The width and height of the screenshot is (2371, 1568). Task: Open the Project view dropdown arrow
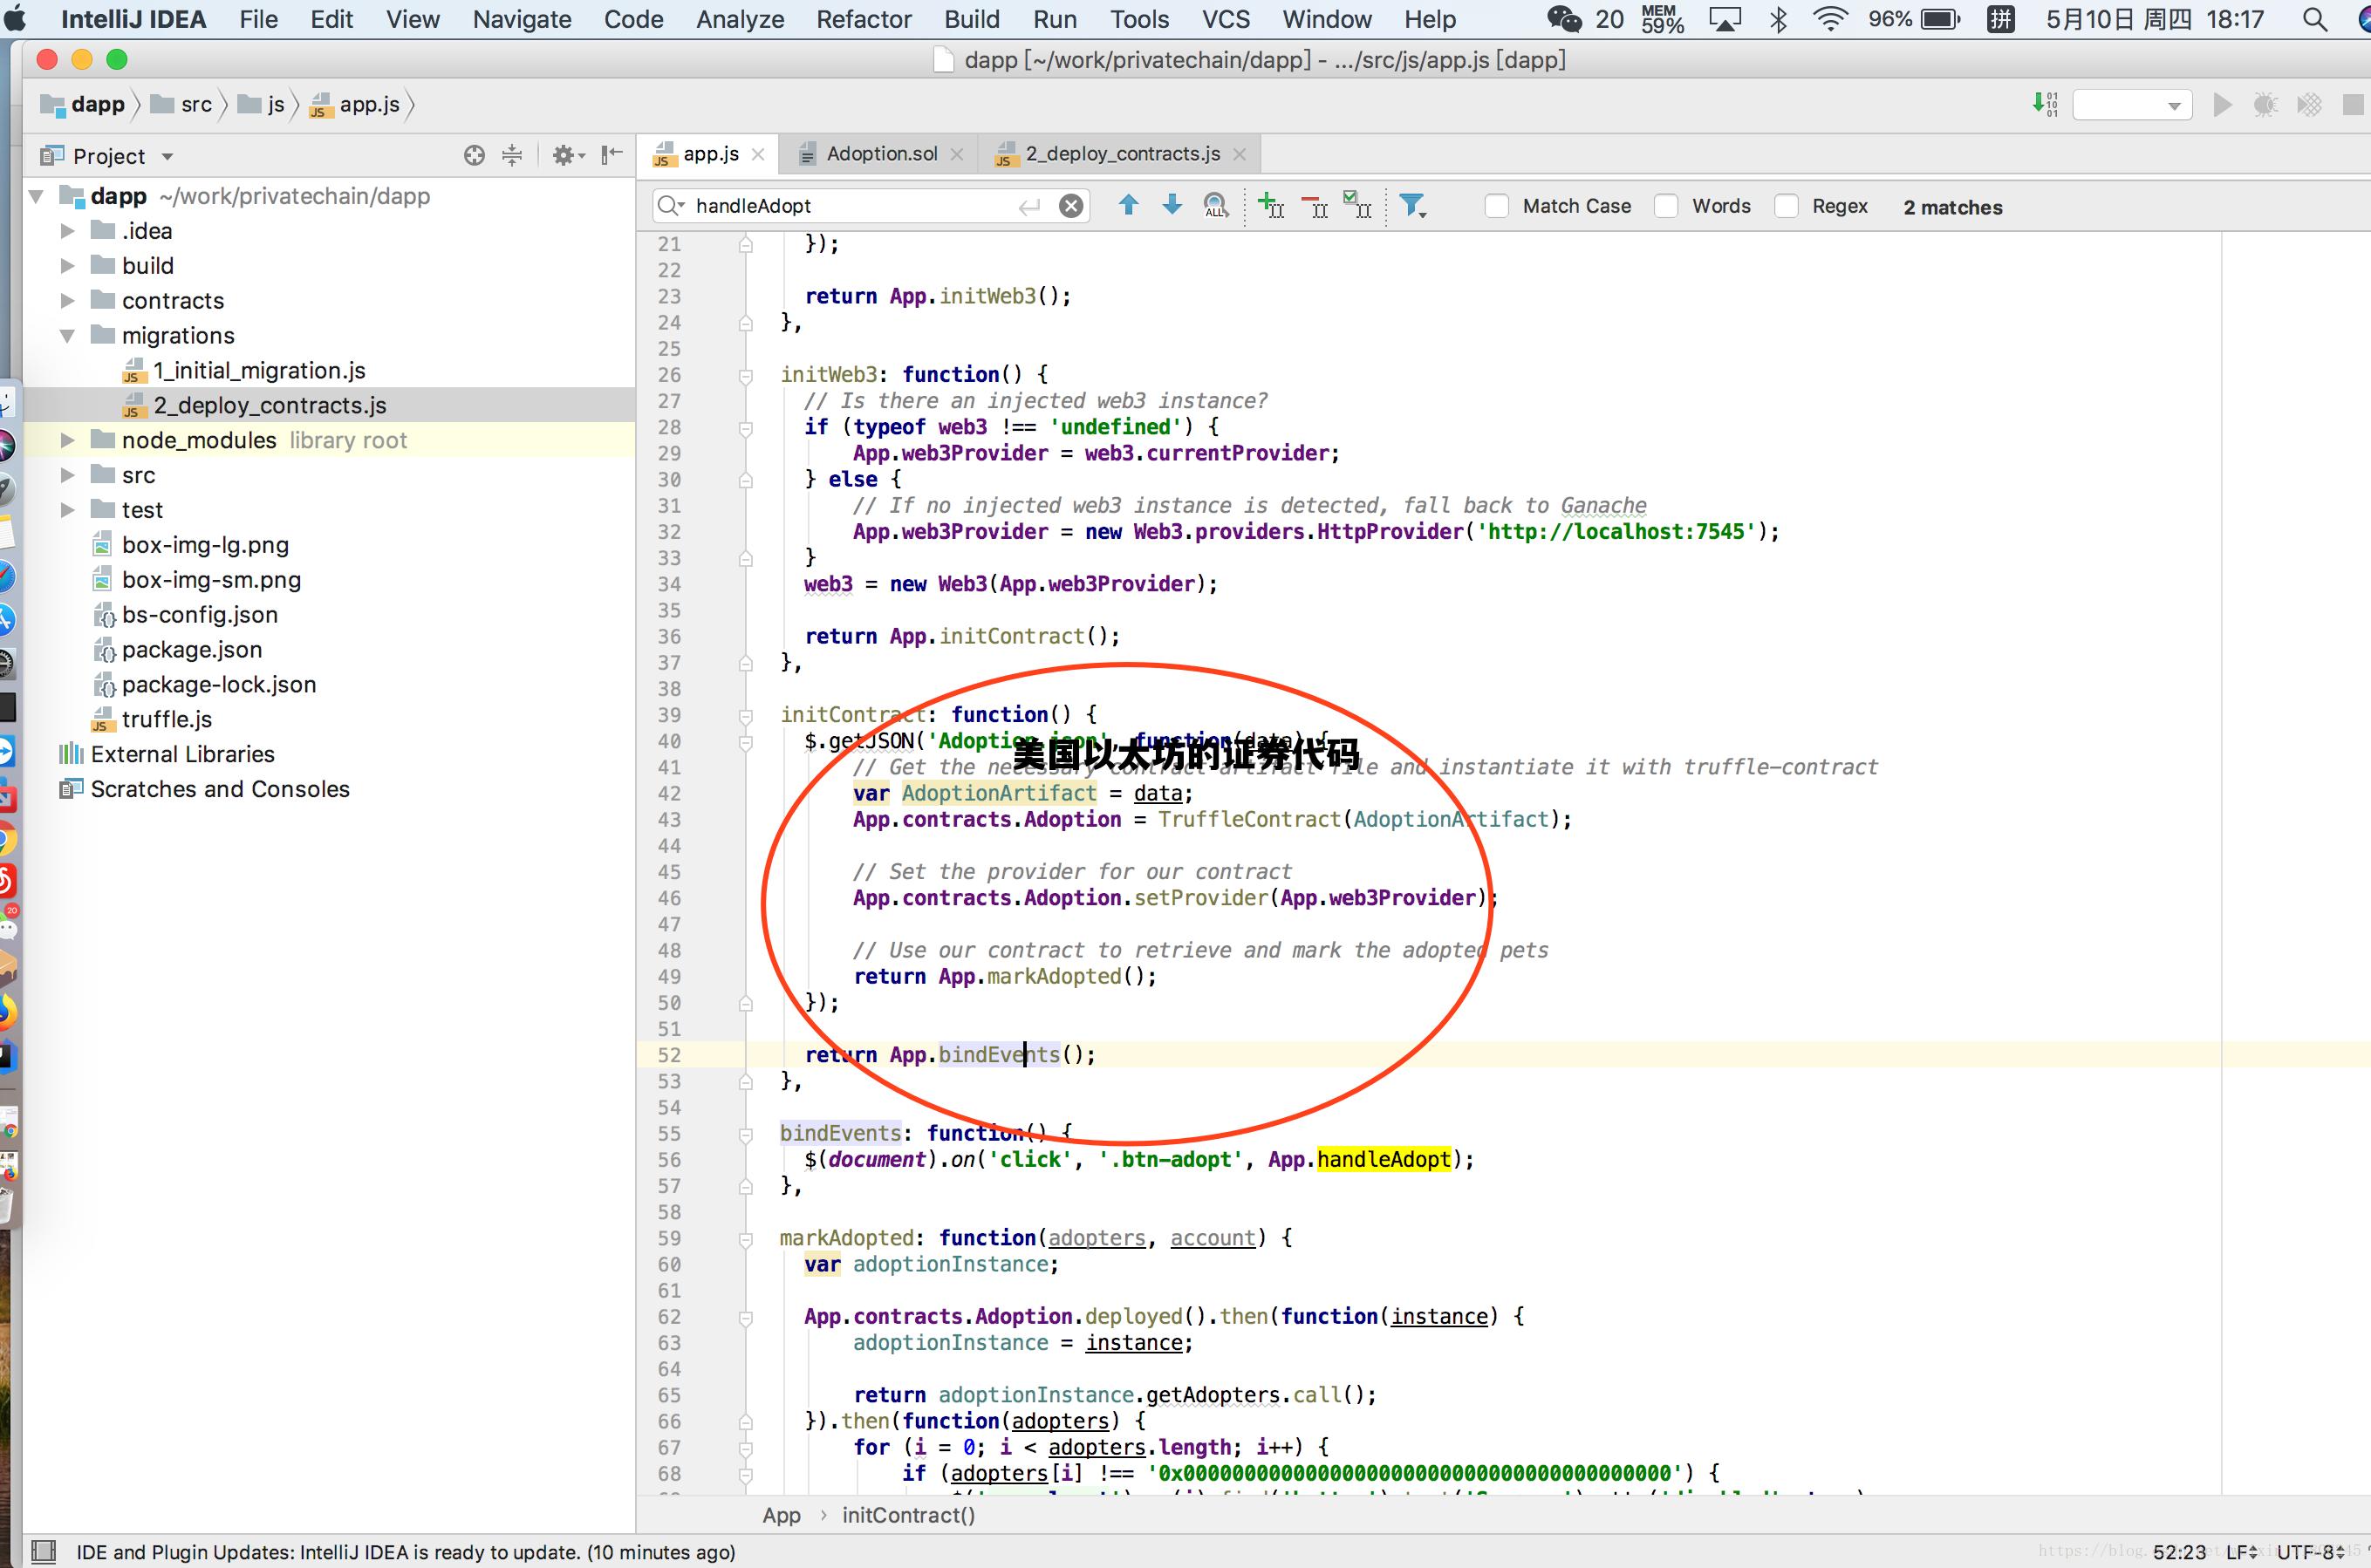[167, 157]
